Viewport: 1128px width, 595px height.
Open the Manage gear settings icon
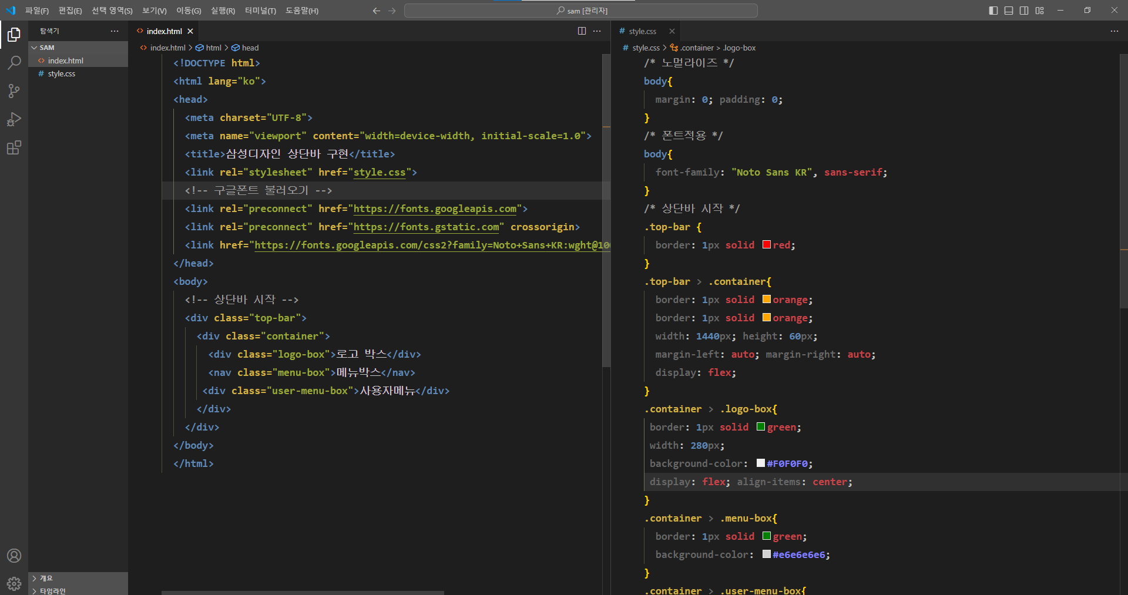pos(14,583)
